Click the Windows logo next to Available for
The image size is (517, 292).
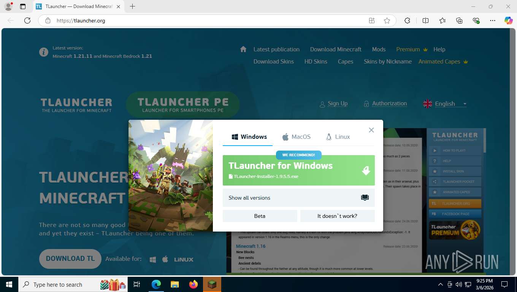pos(153,259)
